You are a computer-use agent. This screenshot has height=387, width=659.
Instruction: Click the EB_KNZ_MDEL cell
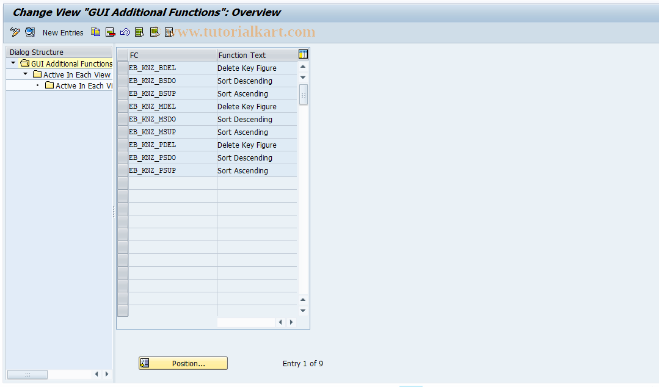click(x=172, y=106)
